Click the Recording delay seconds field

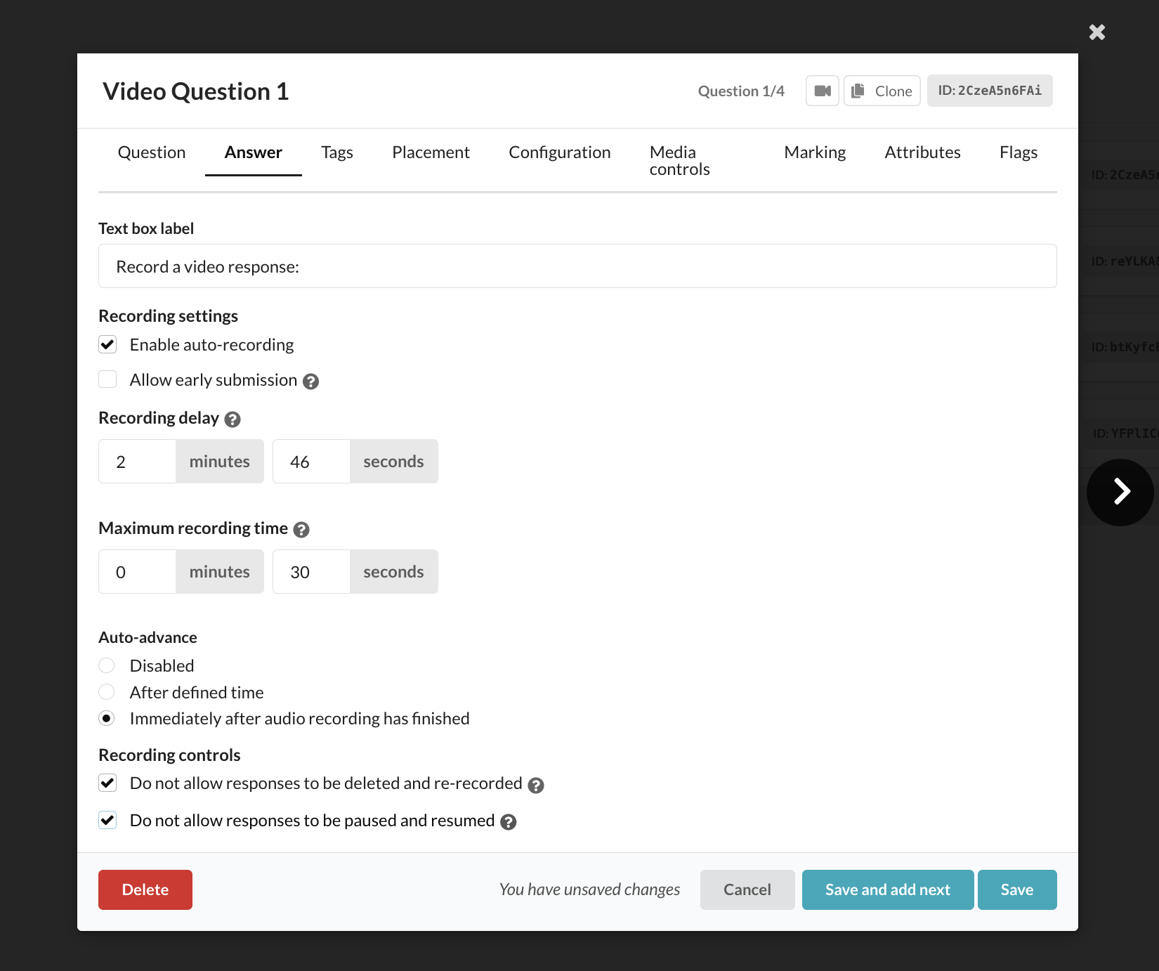(x=311, y=462)
